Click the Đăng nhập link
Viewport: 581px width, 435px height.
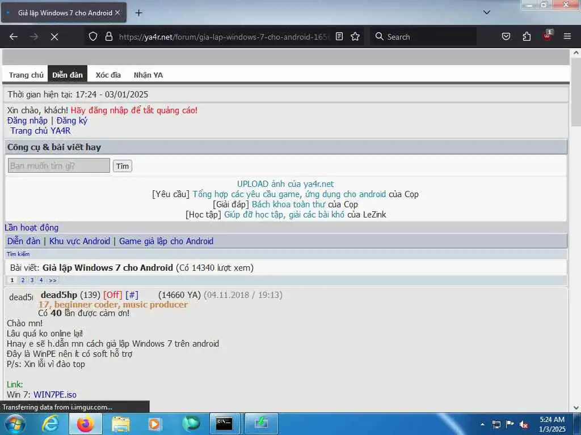click(27, 121)
